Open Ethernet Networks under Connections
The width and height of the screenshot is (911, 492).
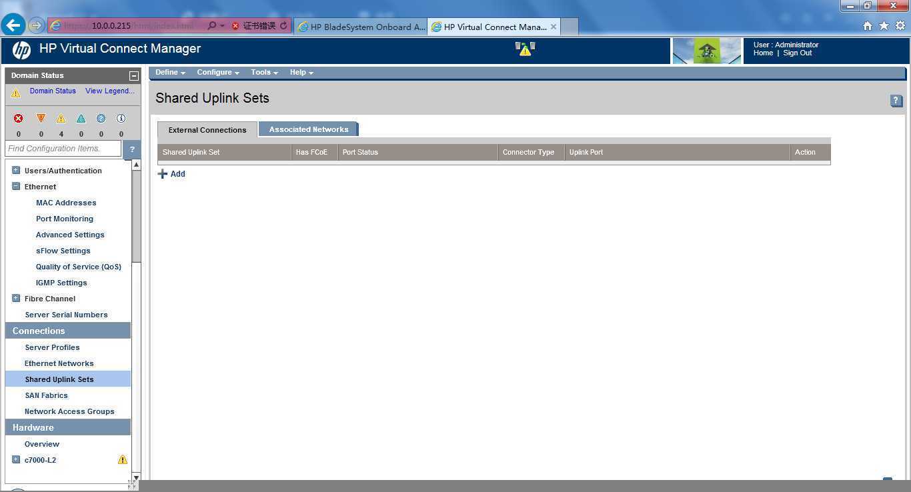point(59,363)
